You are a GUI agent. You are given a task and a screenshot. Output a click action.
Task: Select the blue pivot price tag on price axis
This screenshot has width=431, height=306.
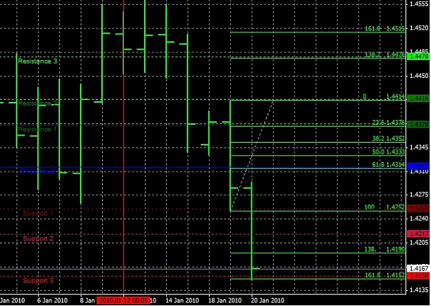418,166
